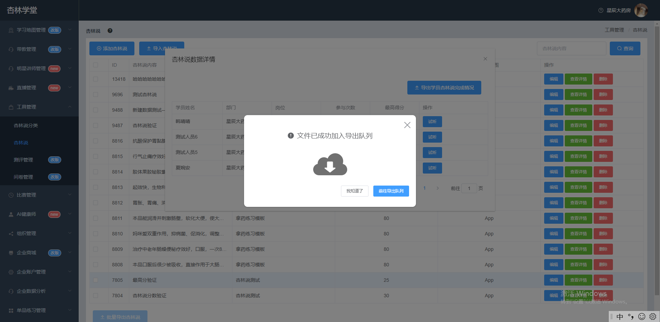Click 单品练习管理 grid icon
Image resolution: width=660 pixels, height=322 pixels.
click(x=11, y=311)
